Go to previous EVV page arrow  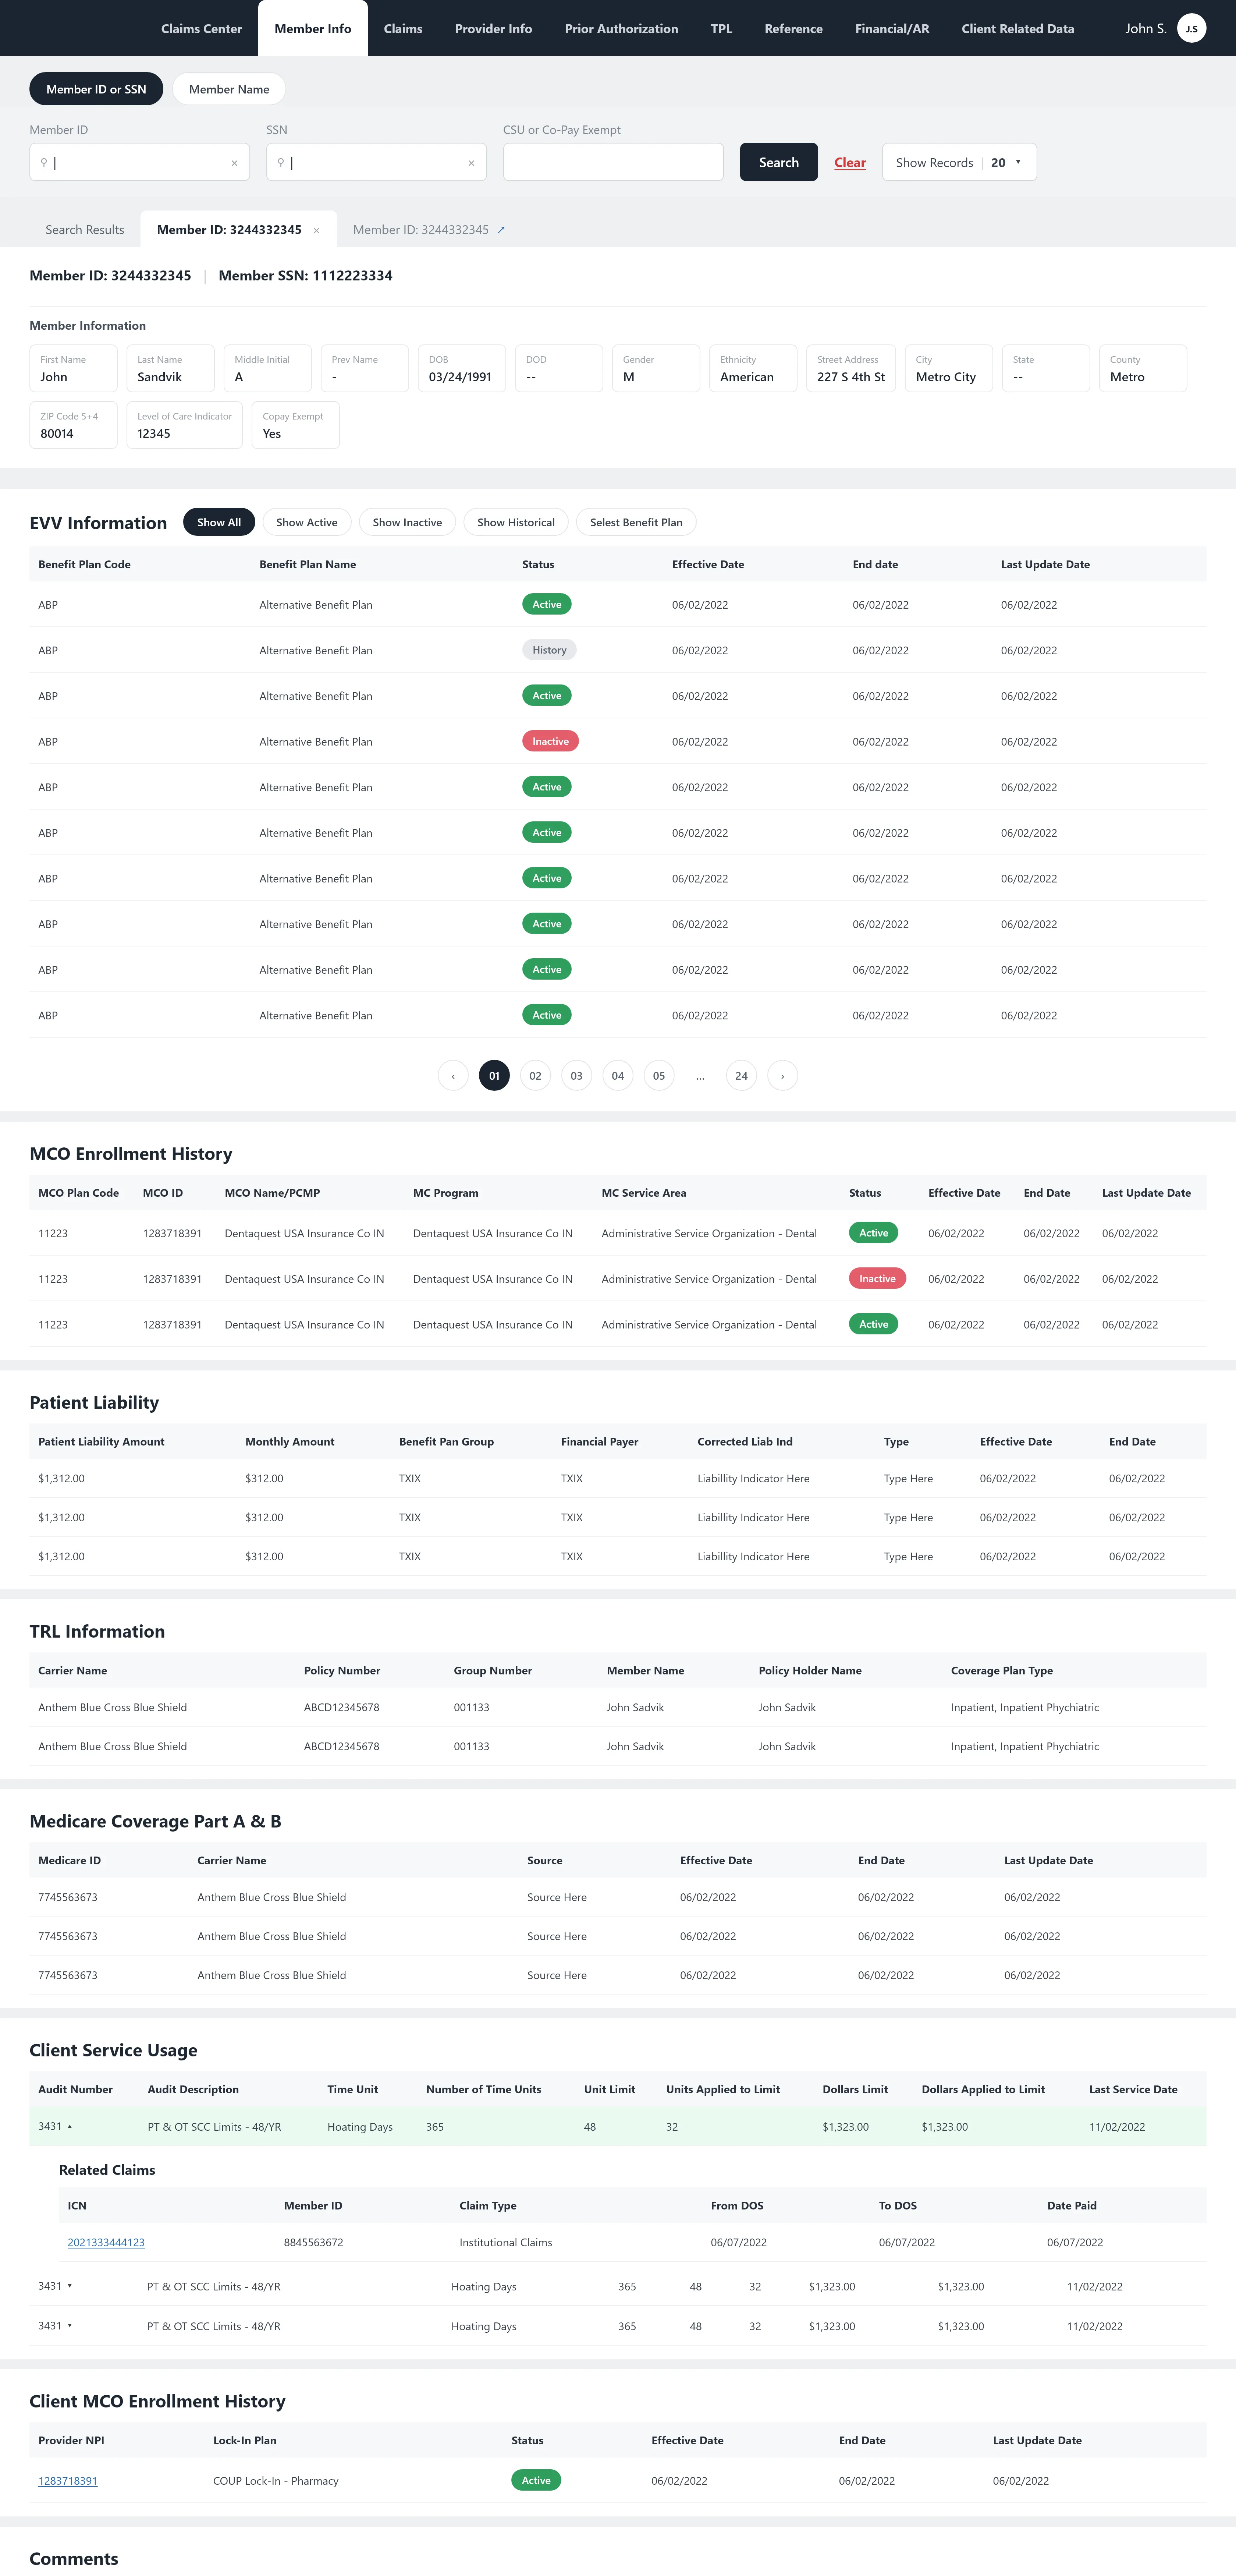[x=453, y=1076]
